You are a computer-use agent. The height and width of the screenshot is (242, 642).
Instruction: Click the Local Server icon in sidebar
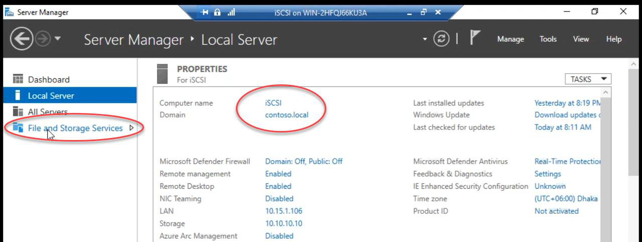point(18,95)
